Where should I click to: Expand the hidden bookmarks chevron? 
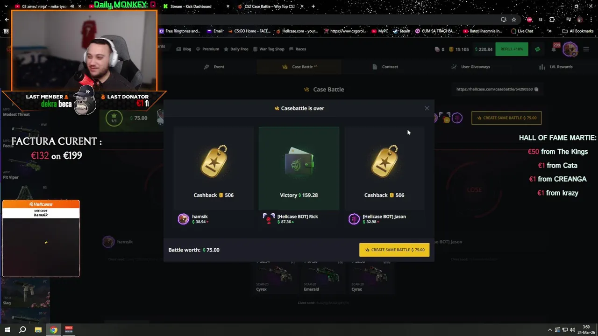[549, 31]
